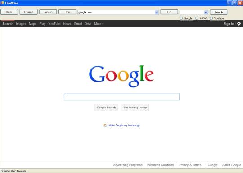Open the More dropdown in Google bar
243x173 pixels.
coord(99,24)
